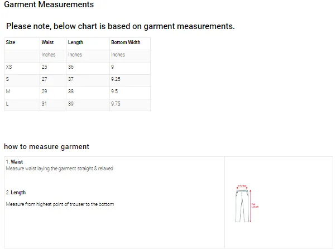Viewport: 336px width, 249px height.
Task: Select the M size row label
Action: click(x=8, y=92)
